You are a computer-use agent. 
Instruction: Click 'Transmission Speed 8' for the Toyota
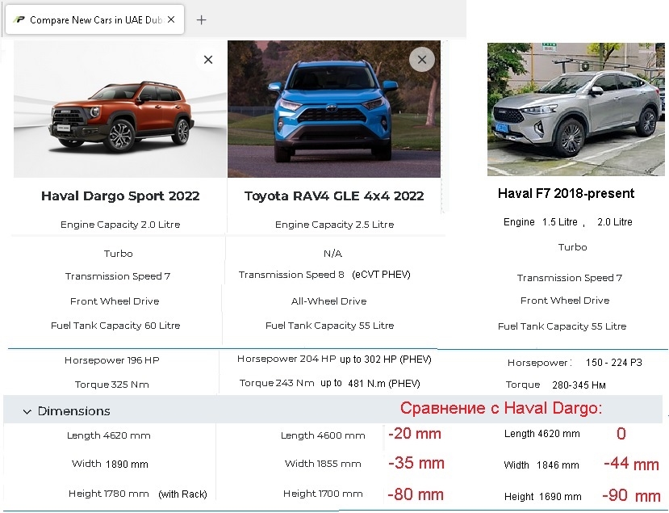[291, 275]
